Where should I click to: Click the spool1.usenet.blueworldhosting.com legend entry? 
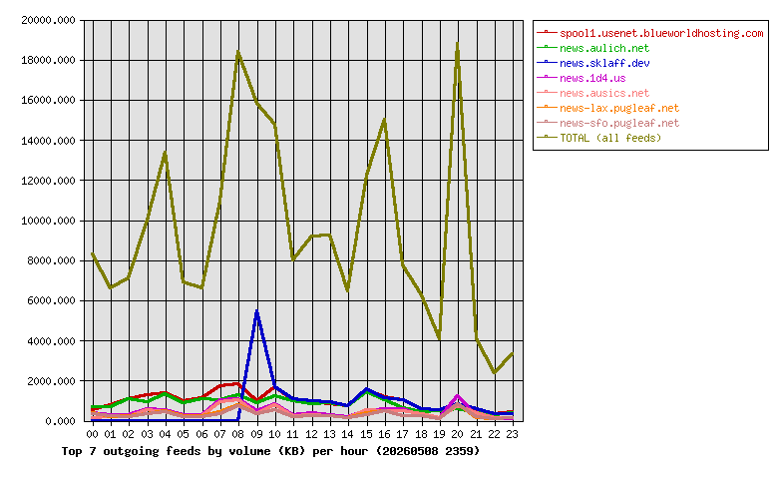(649, 33)
